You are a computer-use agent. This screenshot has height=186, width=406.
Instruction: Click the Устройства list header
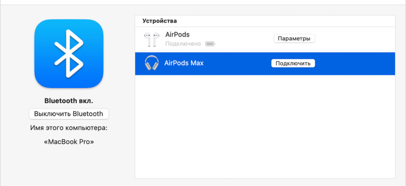(160, 21)
